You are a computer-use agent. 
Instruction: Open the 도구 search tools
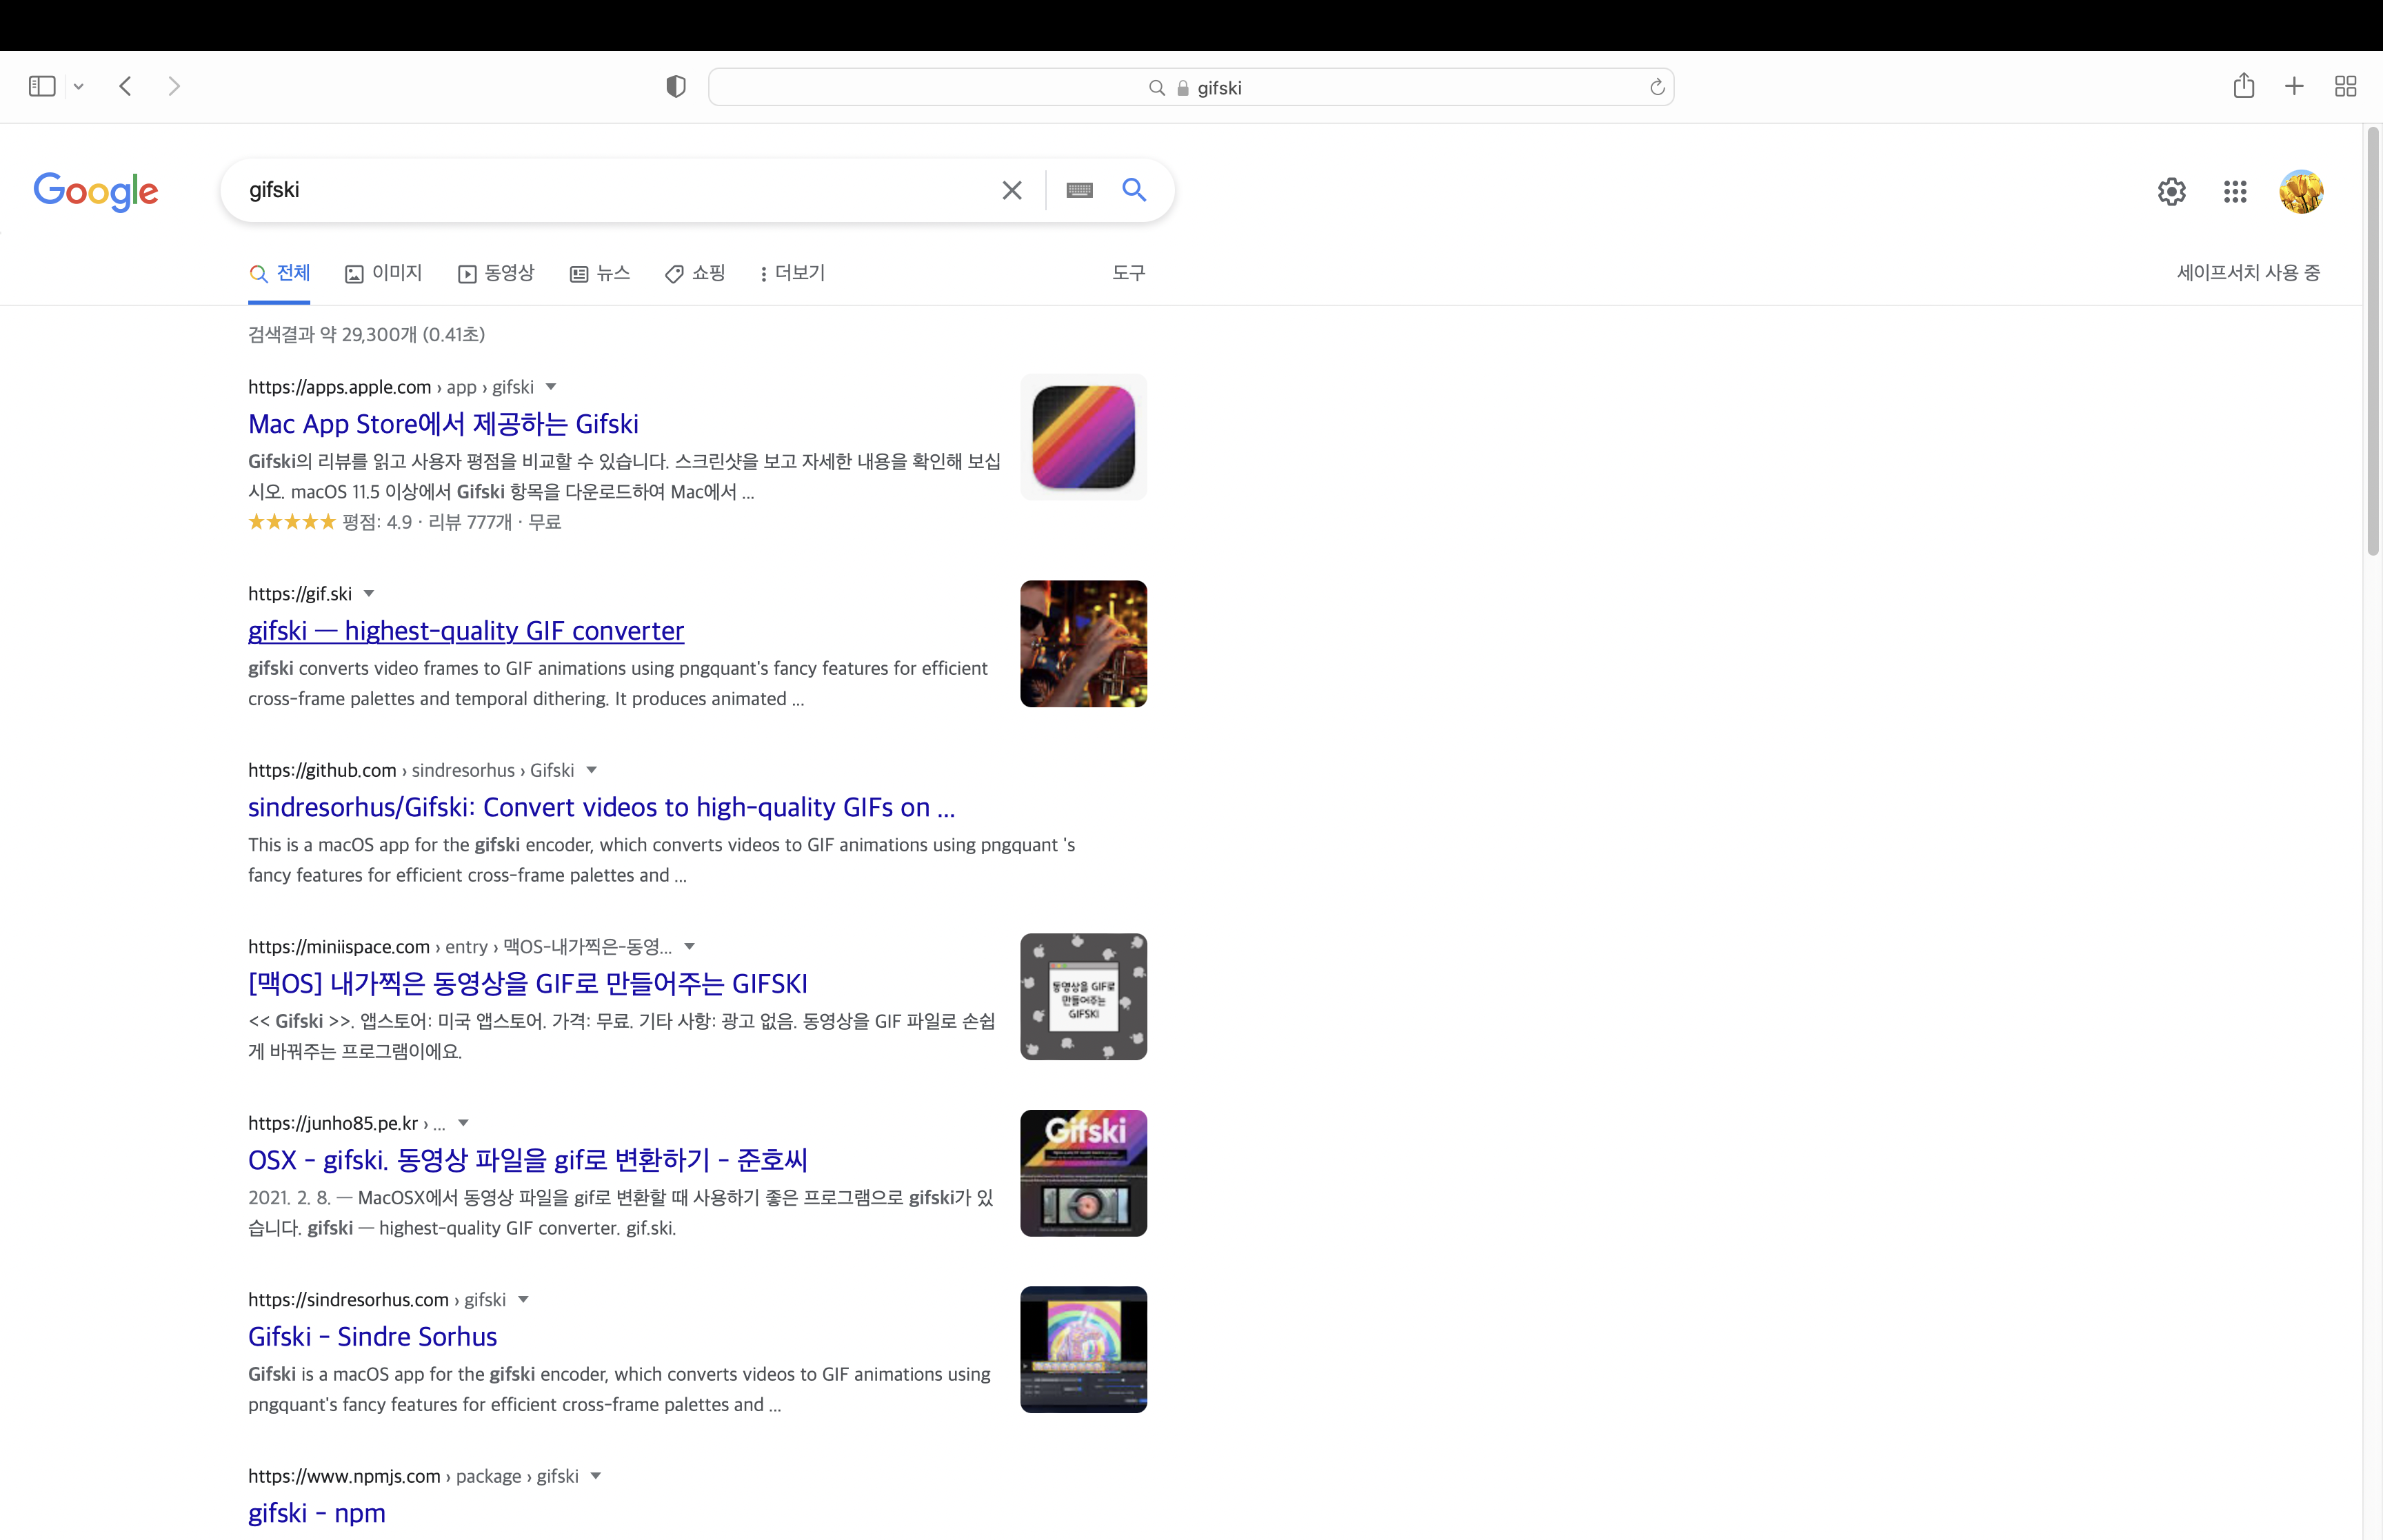click(1129, 273)
